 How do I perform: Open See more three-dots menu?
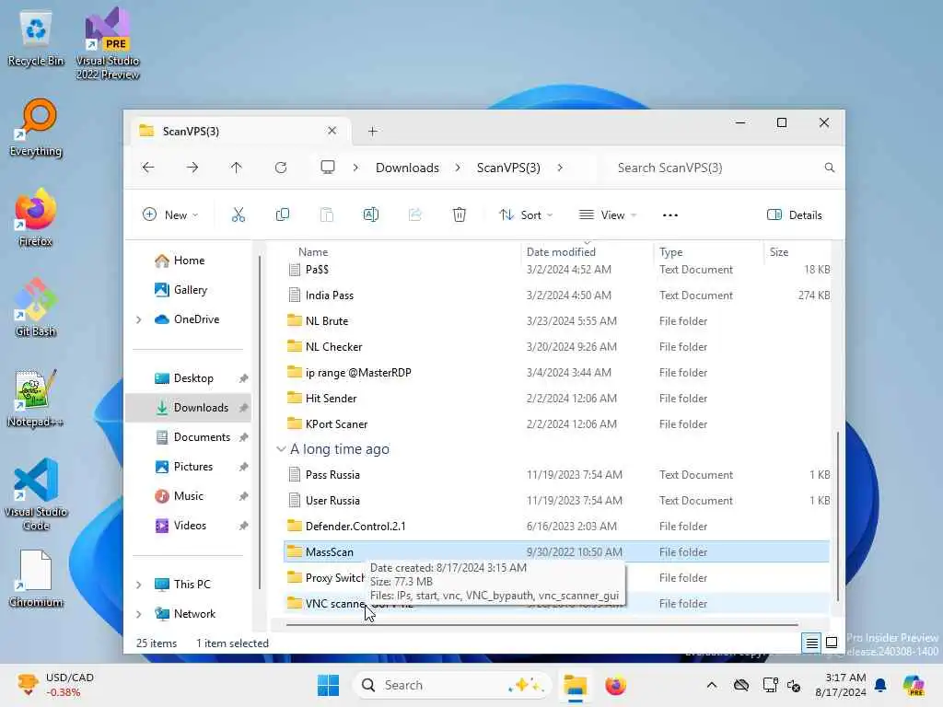tap(670, 215)
